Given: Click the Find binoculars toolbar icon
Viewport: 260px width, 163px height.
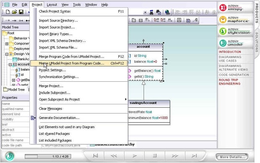Looking at the screenshot, I should click(151, 12).
